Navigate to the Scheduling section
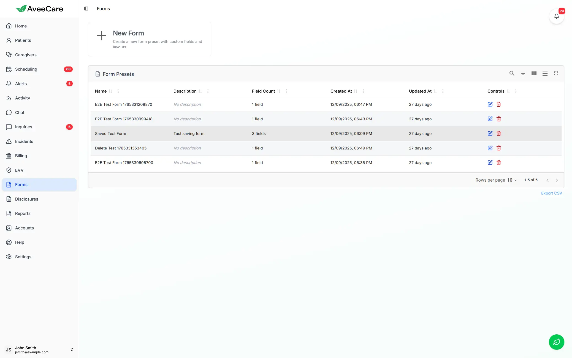This screenshot has height=358, width=572. [26, 69]
